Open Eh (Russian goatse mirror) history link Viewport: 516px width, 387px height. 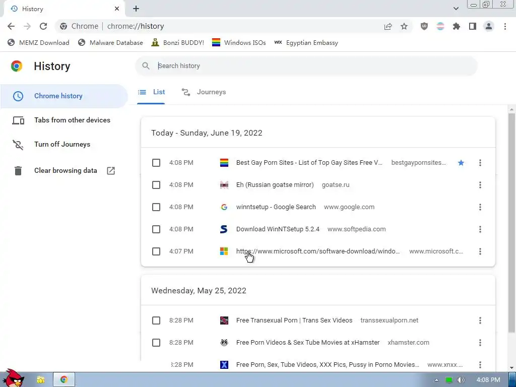(275, 185)
